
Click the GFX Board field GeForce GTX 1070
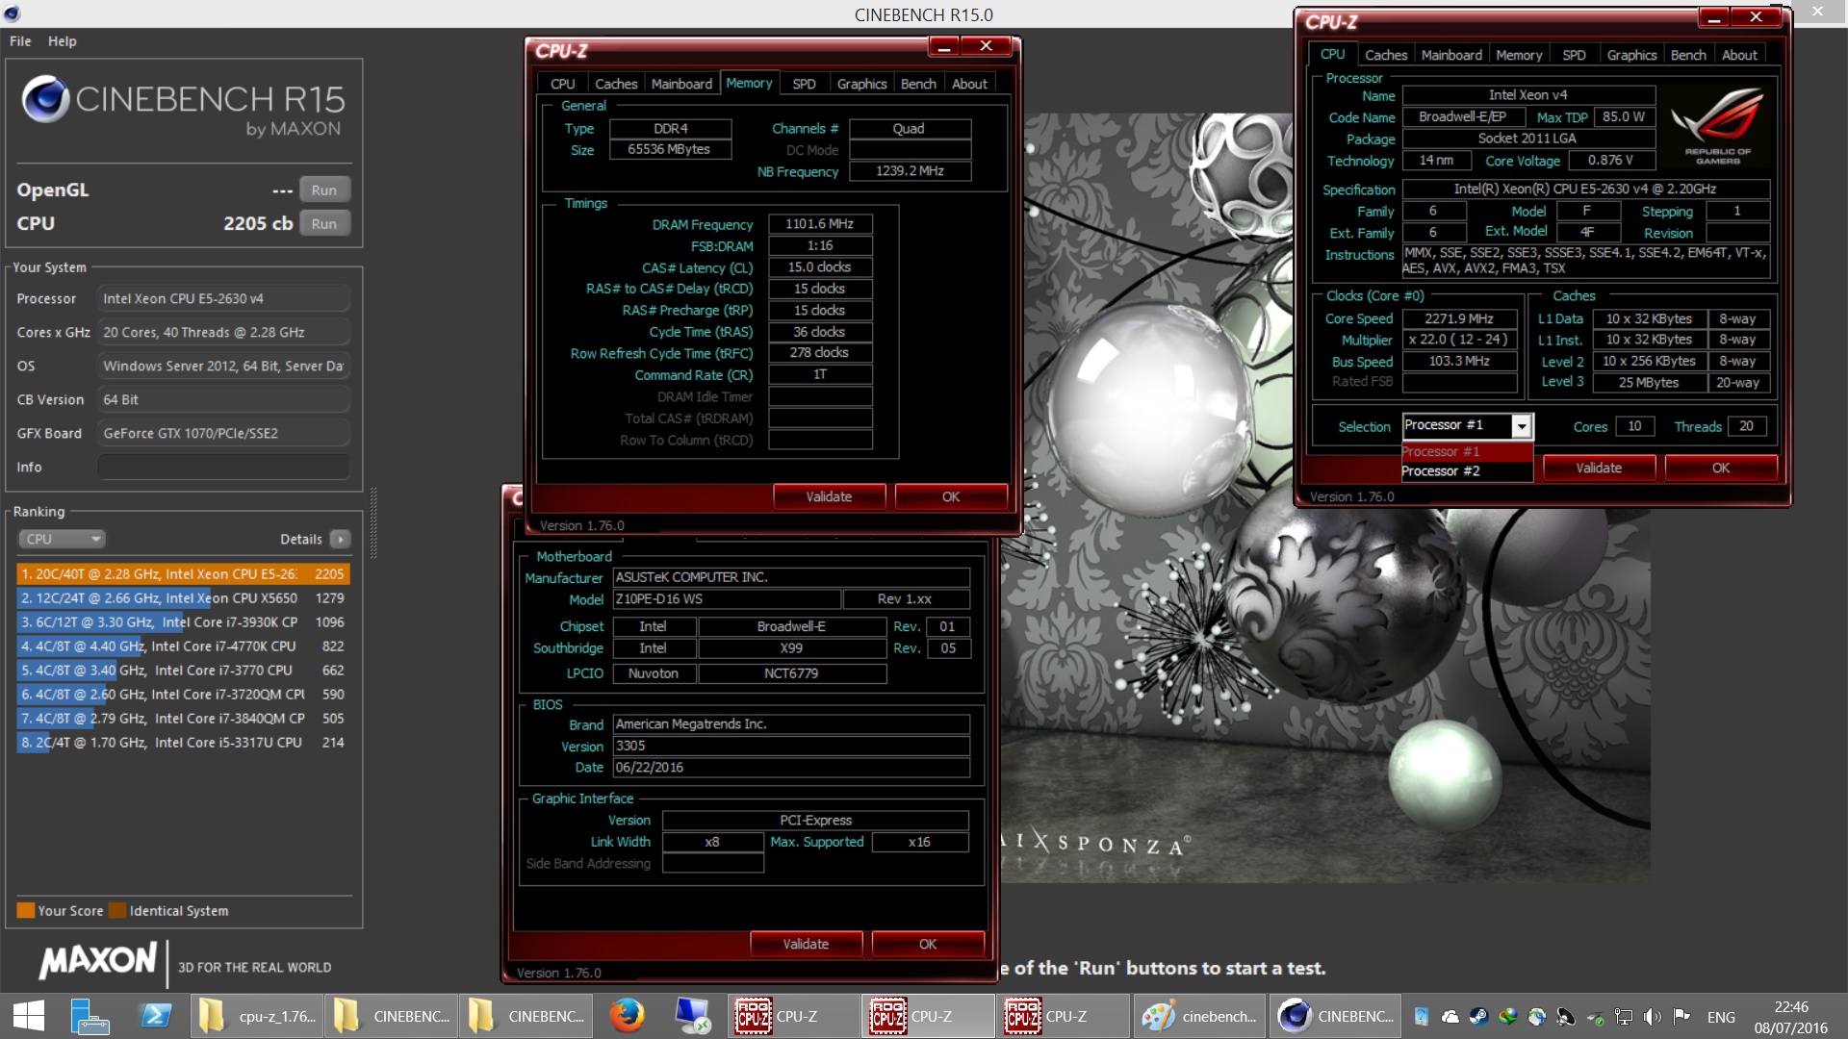223,433
